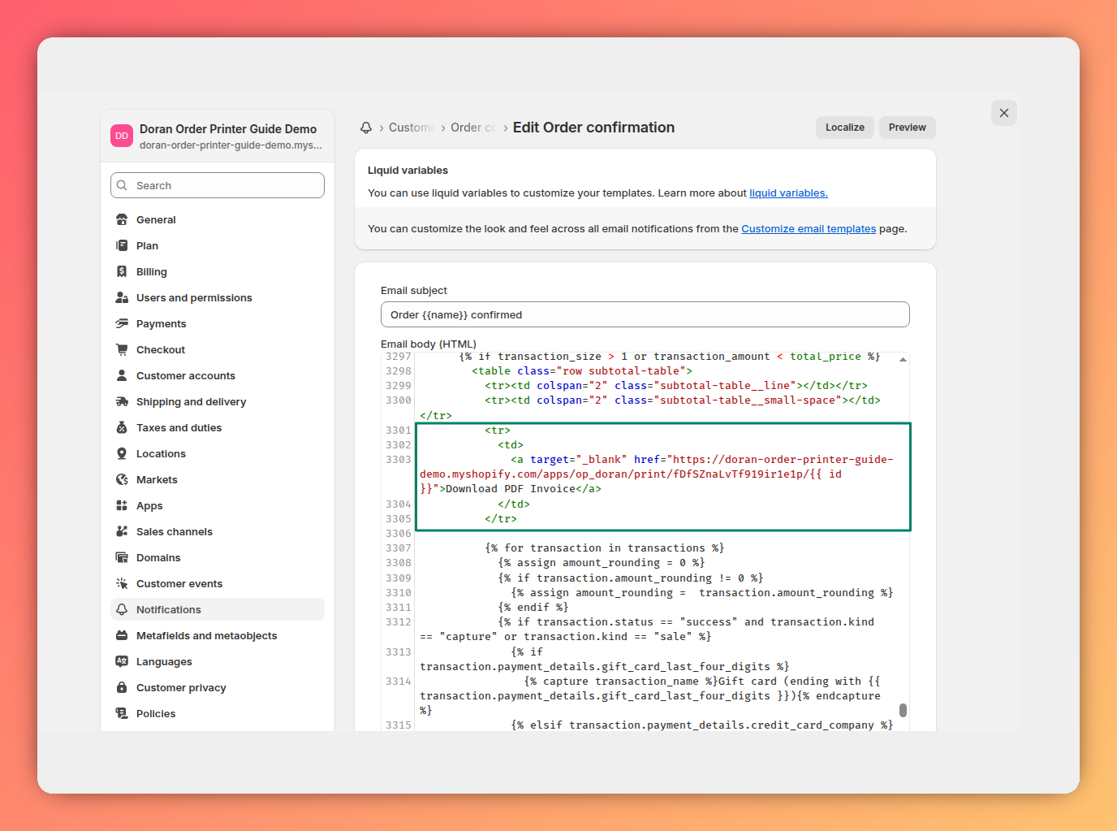Click the Policies icon
The image size is (1117, 831).
(x=122, y=713)
